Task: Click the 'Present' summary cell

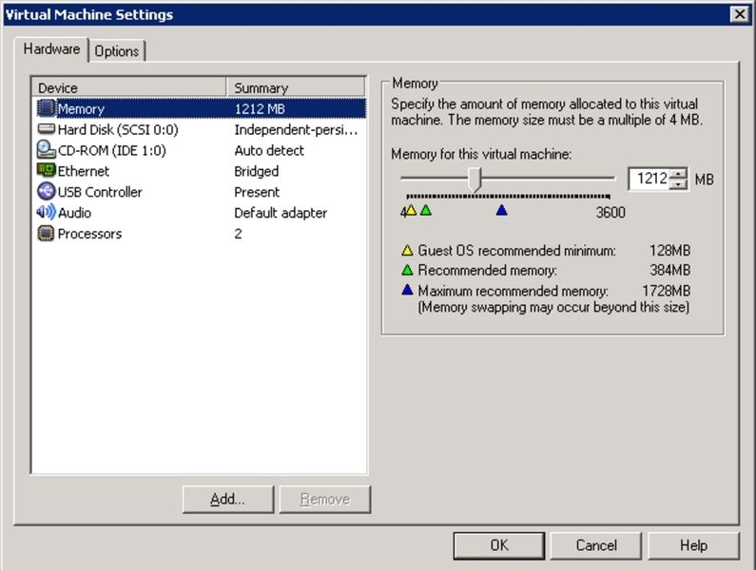Action: point(257,192)
